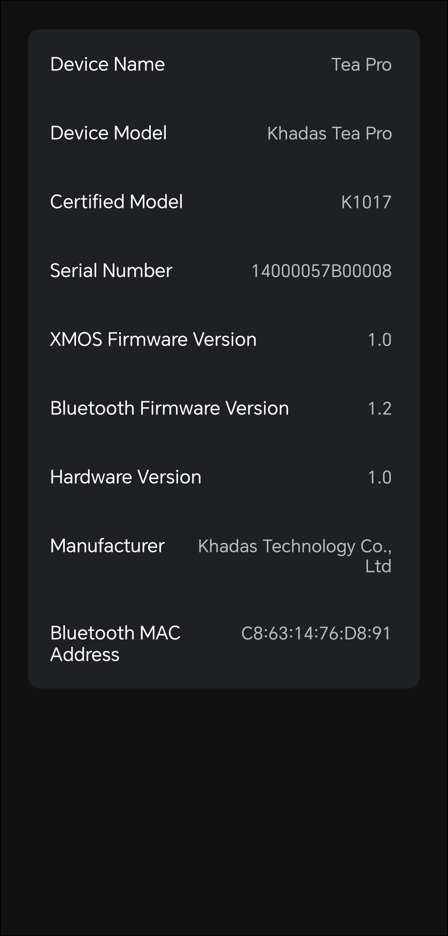Select the K1017 certified model value
The width and height of the screenshot is (448, 936).
tap(366, 202)
